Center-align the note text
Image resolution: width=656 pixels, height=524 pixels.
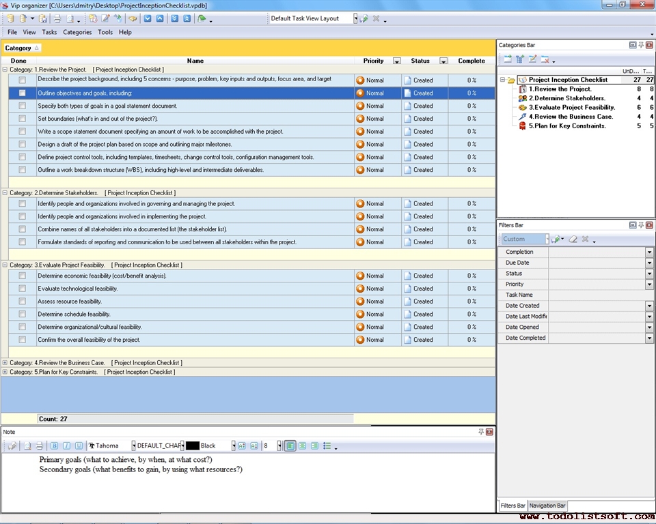point(302,446)
